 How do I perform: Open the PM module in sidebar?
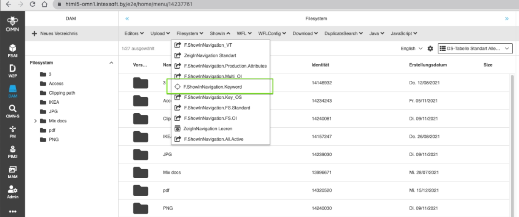coord(12,132)
